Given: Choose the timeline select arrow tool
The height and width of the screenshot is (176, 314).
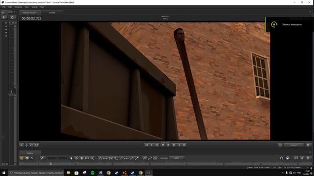Looking at the screenshot, I should [71, 158].
